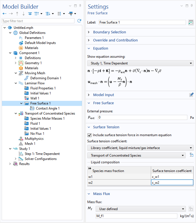The image size is (196, 223).
Task: Click the Free Surface label help icon
Action: tap(191, 22)
